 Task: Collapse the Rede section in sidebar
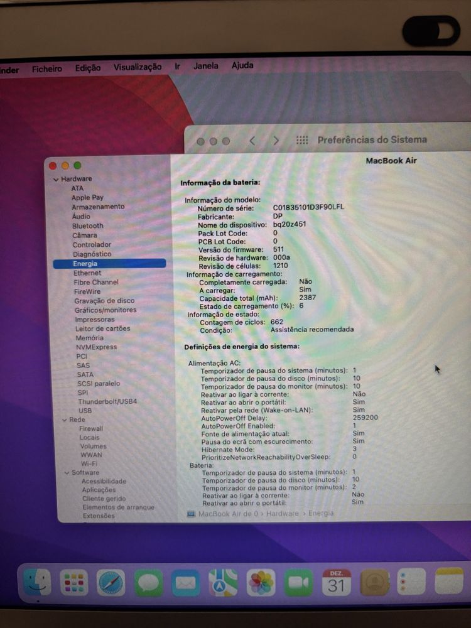(x=65, y=420)
